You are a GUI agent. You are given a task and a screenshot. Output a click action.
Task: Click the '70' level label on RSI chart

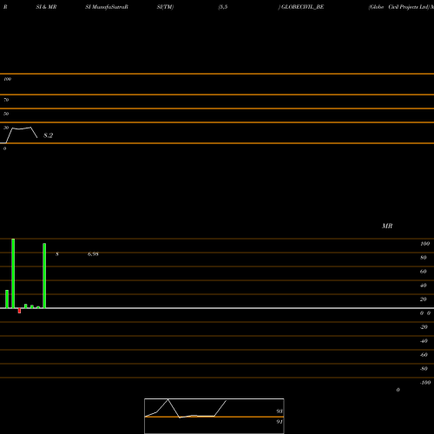(x=6, y=100)
